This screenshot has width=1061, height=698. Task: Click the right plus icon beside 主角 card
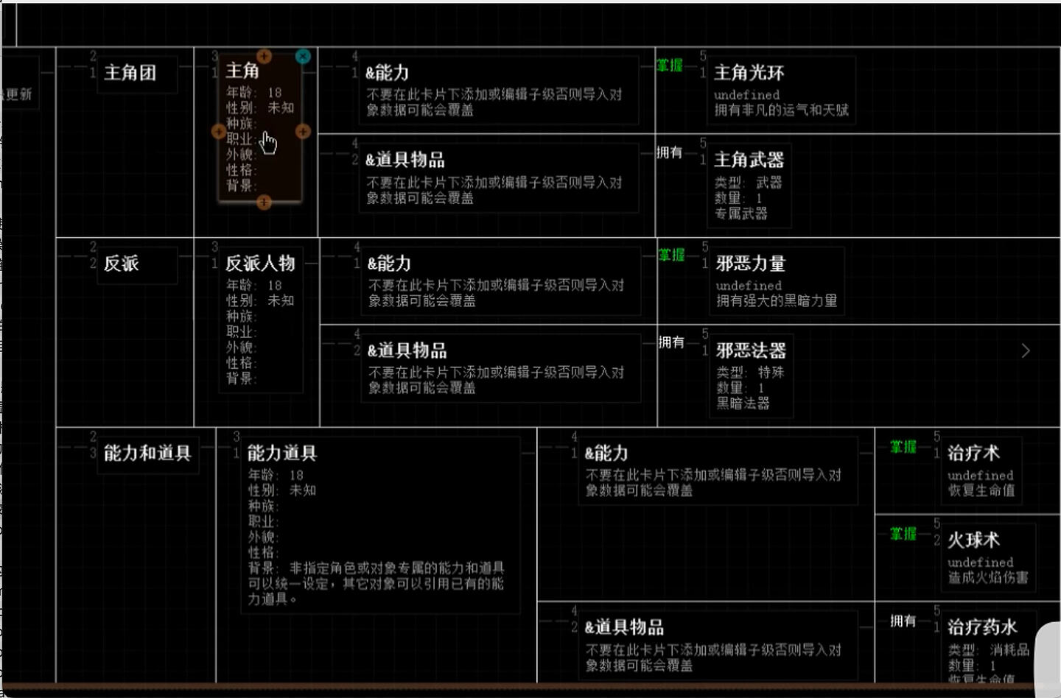[x=303, y=132]
